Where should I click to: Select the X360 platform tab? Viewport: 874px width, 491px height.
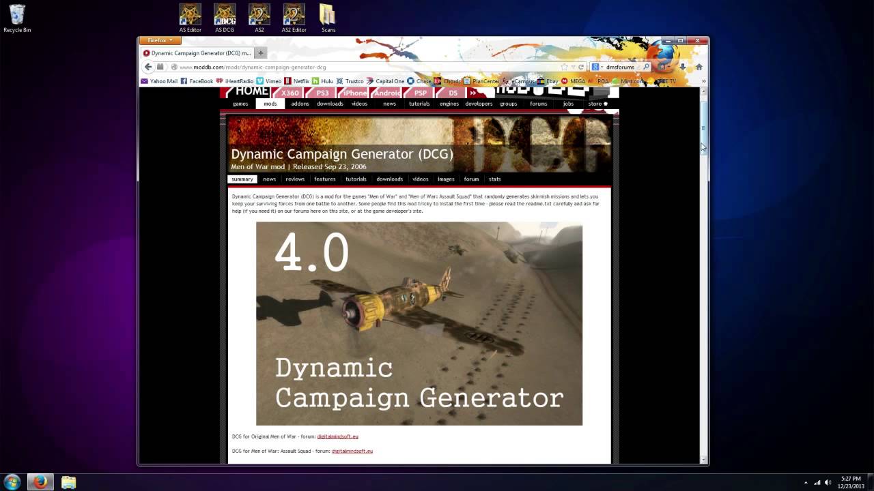[x=290, y=93]
